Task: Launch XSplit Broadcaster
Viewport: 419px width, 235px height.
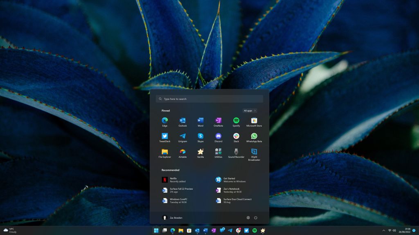Action: click(x=254, y=152)
